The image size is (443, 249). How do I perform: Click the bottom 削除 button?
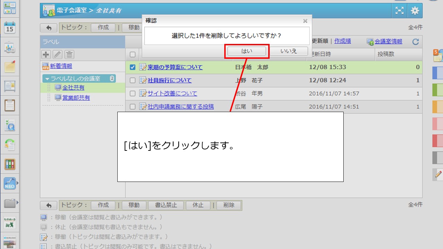point(229,205)
